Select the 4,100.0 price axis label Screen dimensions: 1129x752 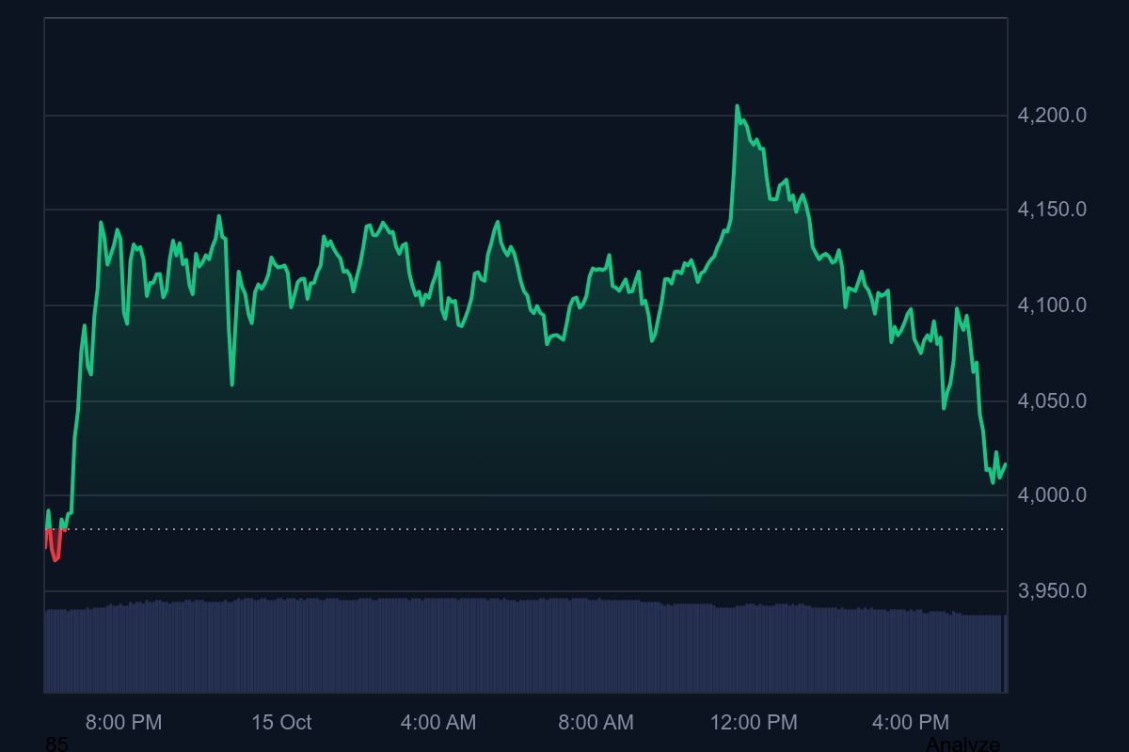1052,305
